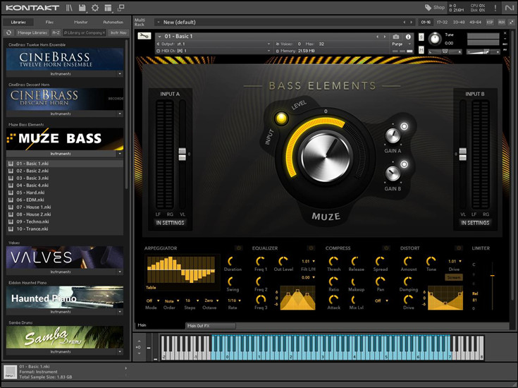This screenshot has height=388, width=518.
Task: Expand Muze Bass Instruments dropdown
Action: point(120,153)
